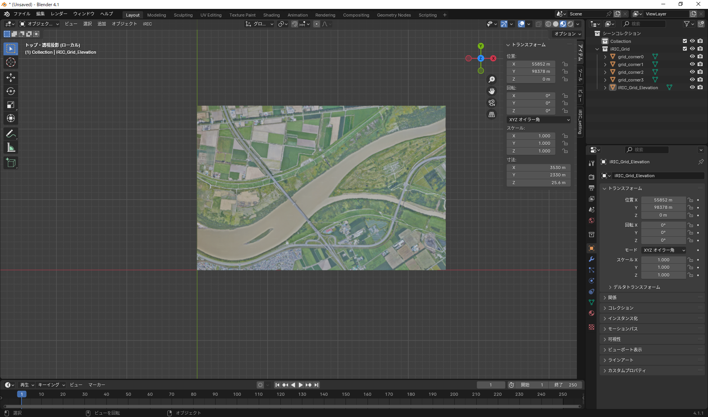Open the XYZ Euler rotation mode dropdown
Screen dimensions: 708x417
(538, 120)
